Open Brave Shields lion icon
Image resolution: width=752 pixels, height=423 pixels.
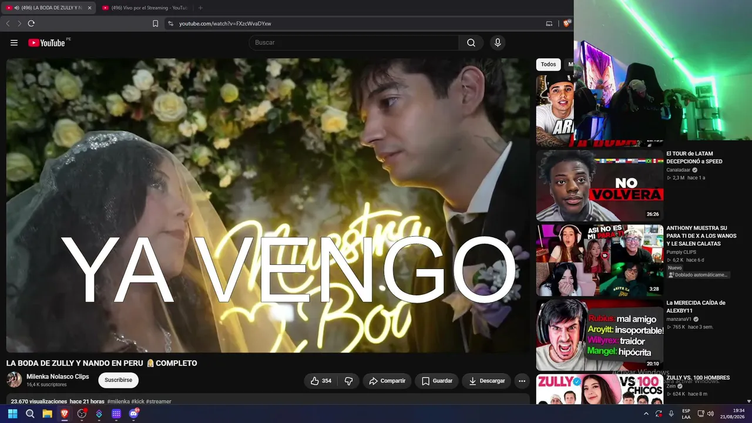point(566,23)
